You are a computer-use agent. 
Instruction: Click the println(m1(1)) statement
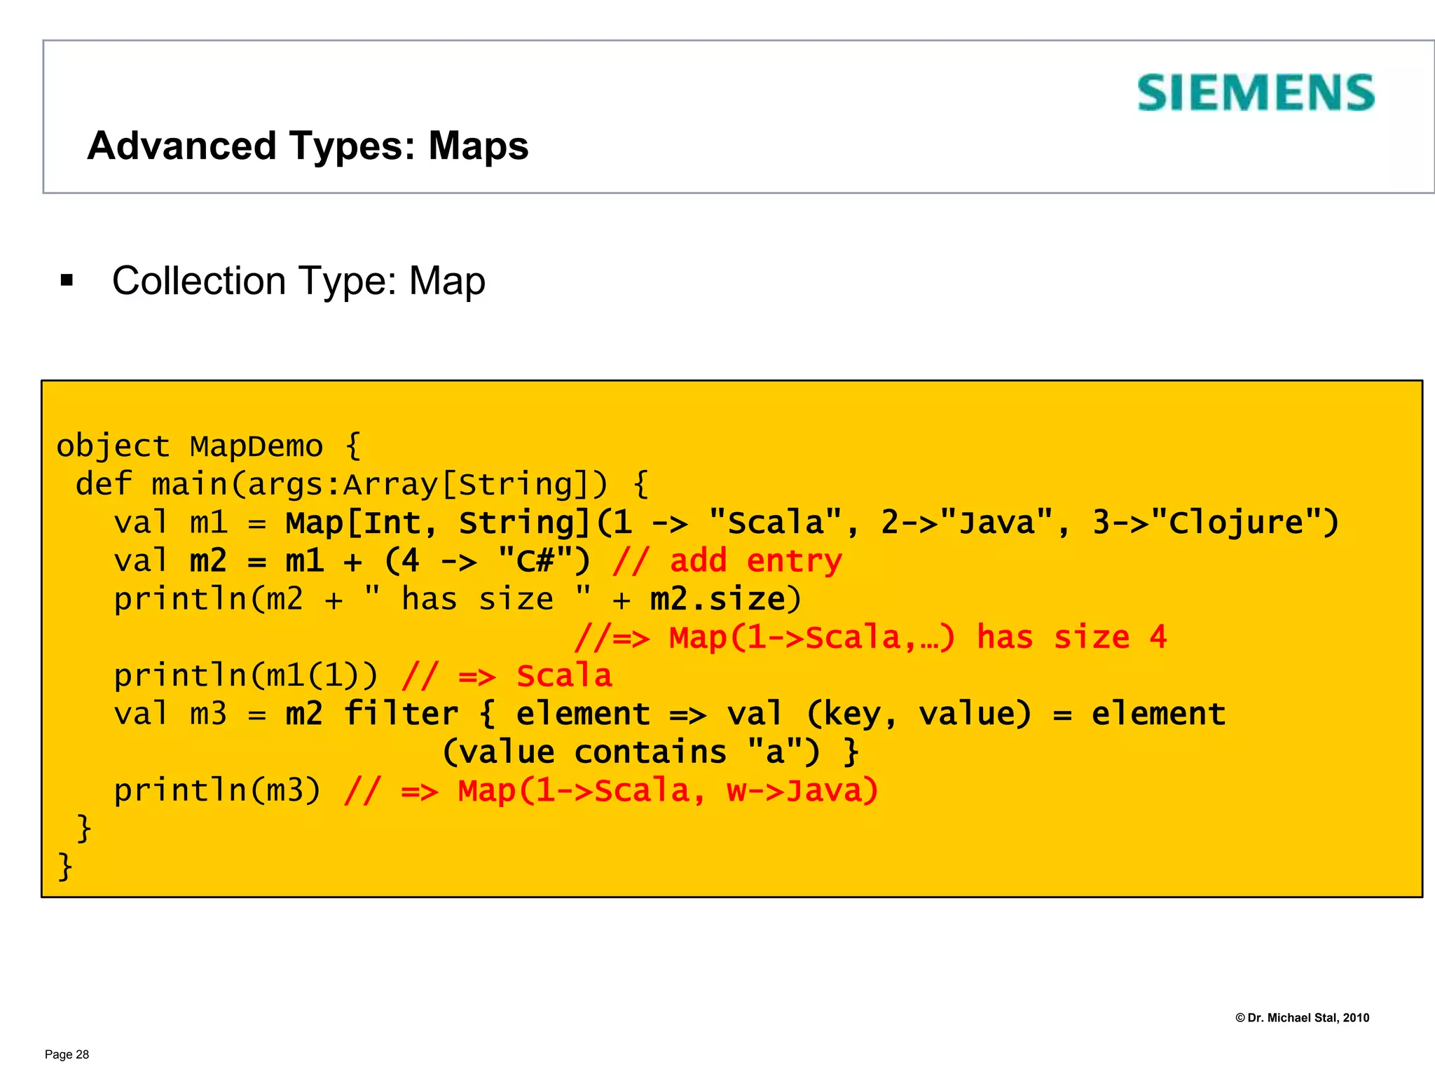click(245, 676)
